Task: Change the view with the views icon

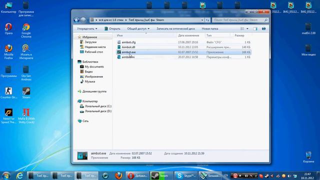Action: click(242, 29)
